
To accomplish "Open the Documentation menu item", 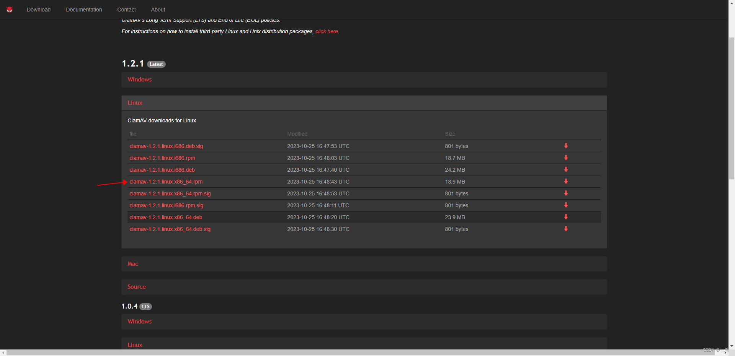I will [84, 10].
